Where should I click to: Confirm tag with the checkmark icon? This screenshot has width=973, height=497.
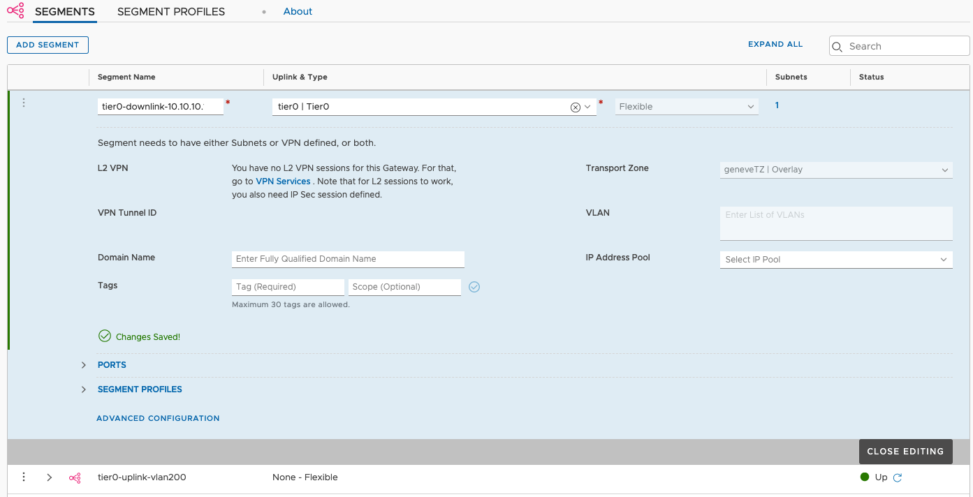pos(474,287)
